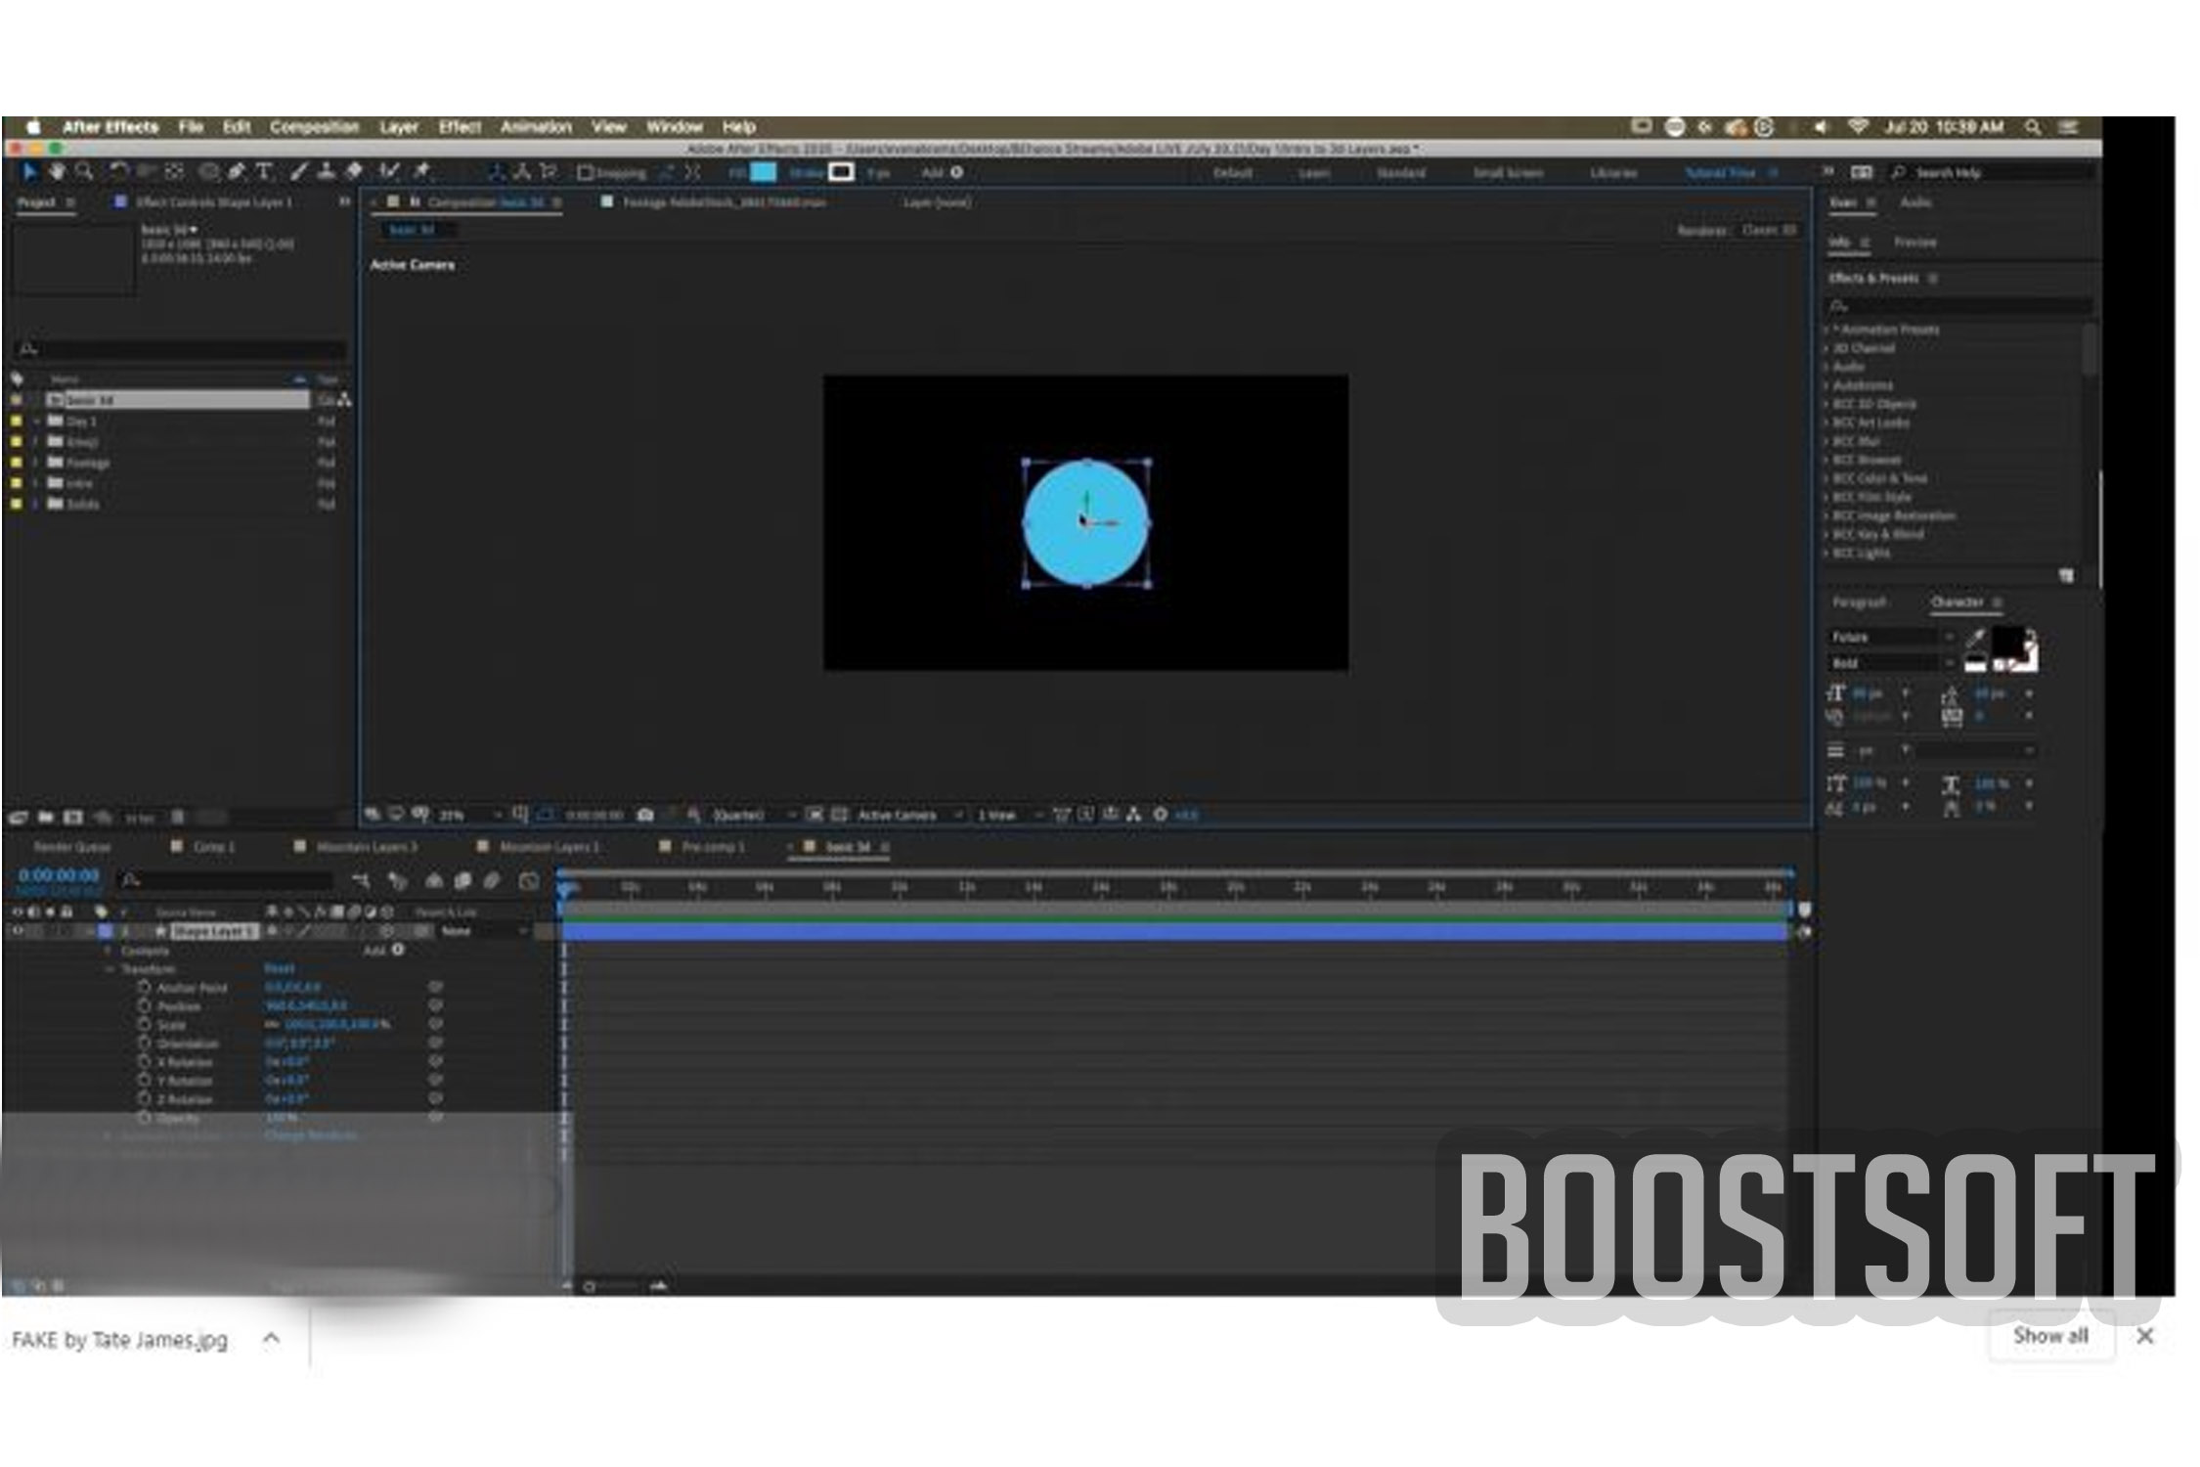
Task: Collapse the Transform property group
Action: (109, 969)
